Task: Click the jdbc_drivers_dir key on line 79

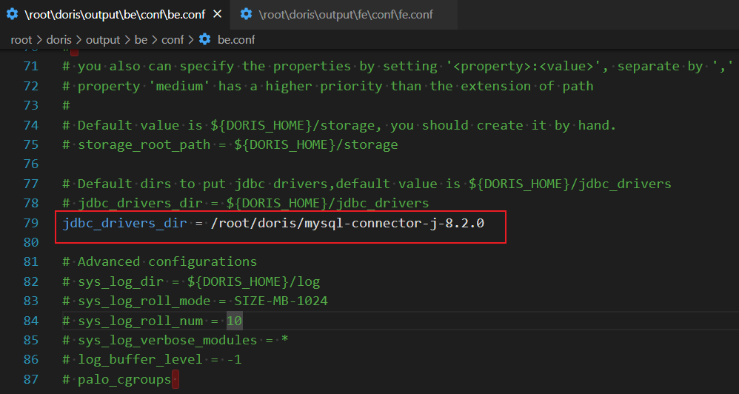Action: pyautogui.click(x=125, y=223)
